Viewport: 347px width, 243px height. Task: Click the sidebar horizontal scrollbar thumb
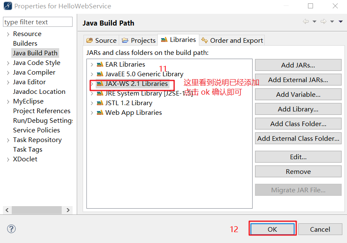pyautogui.click(x=37, y=210)
